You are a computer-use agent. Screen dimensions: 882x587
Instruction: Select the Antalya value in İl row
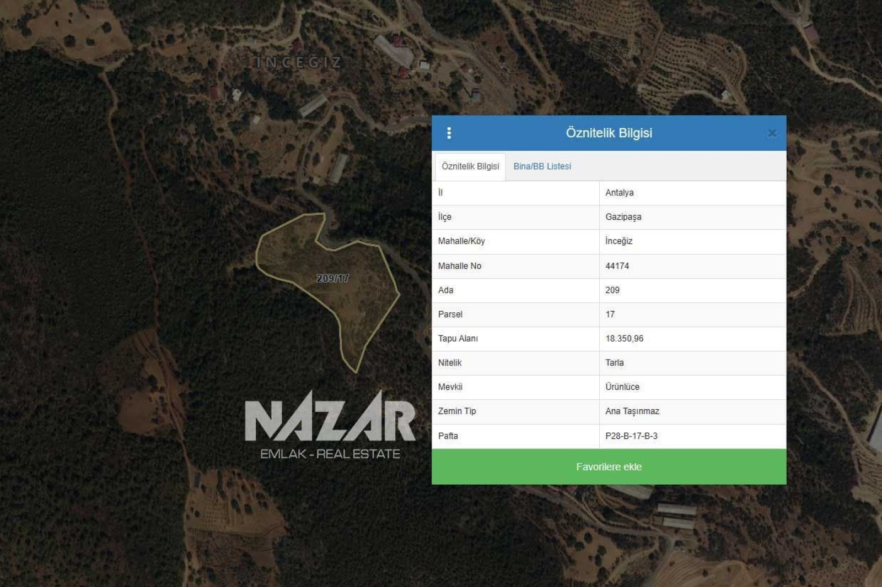click(619, 193)
